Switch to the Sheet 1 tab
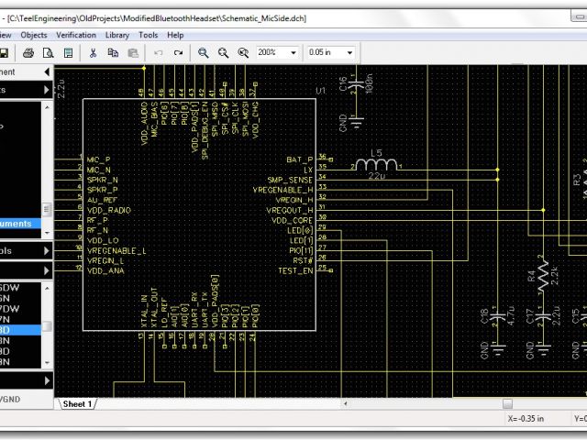 point(77,404)
